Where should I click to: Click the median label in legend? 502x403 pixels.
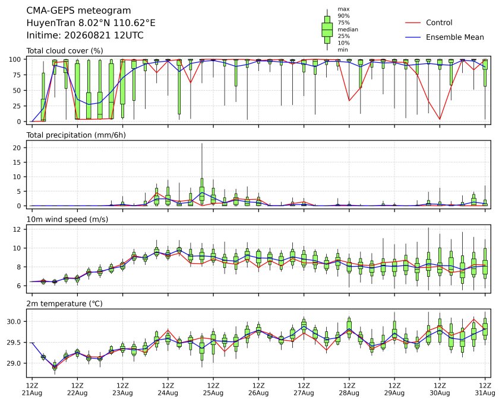[x=348, y=30]
